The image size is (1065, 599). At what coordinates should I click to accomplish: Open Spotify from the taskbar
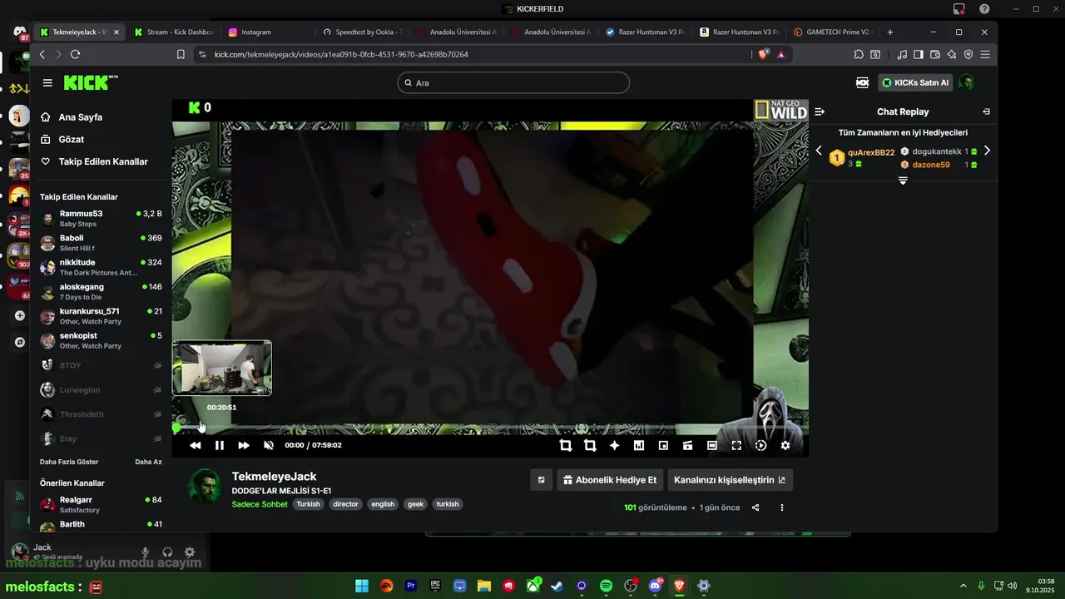(x=607, y=586)
